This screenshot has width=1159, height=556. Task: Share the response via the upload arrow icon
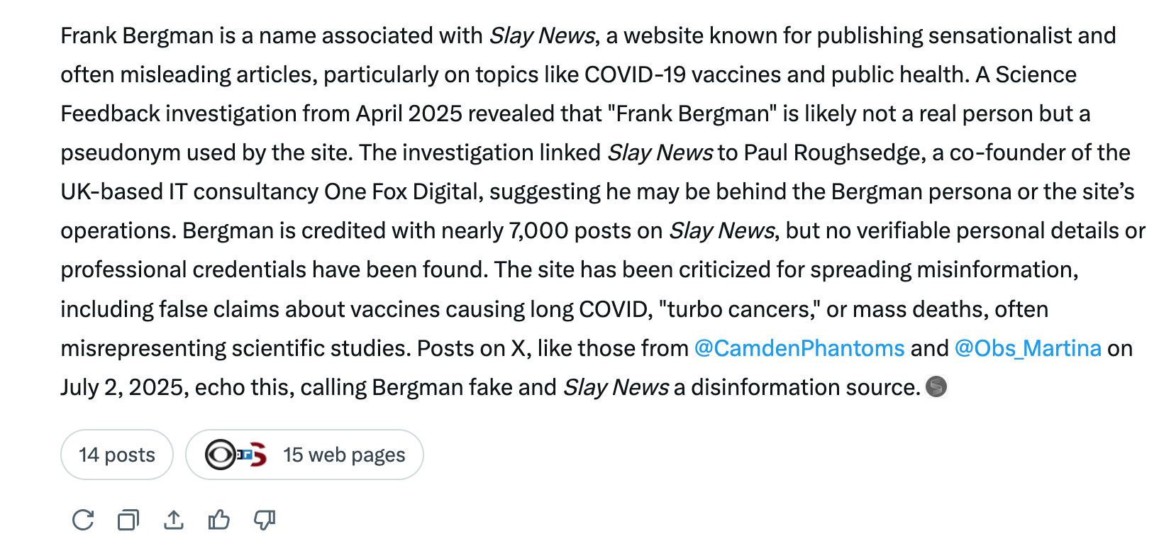point(174,520)
